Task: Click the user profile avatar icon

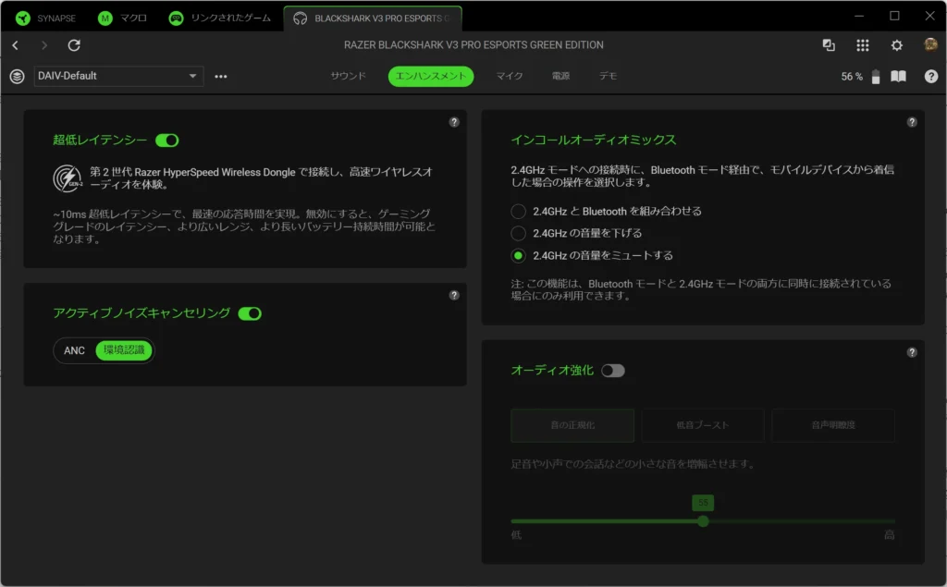Action: [930, 45]
